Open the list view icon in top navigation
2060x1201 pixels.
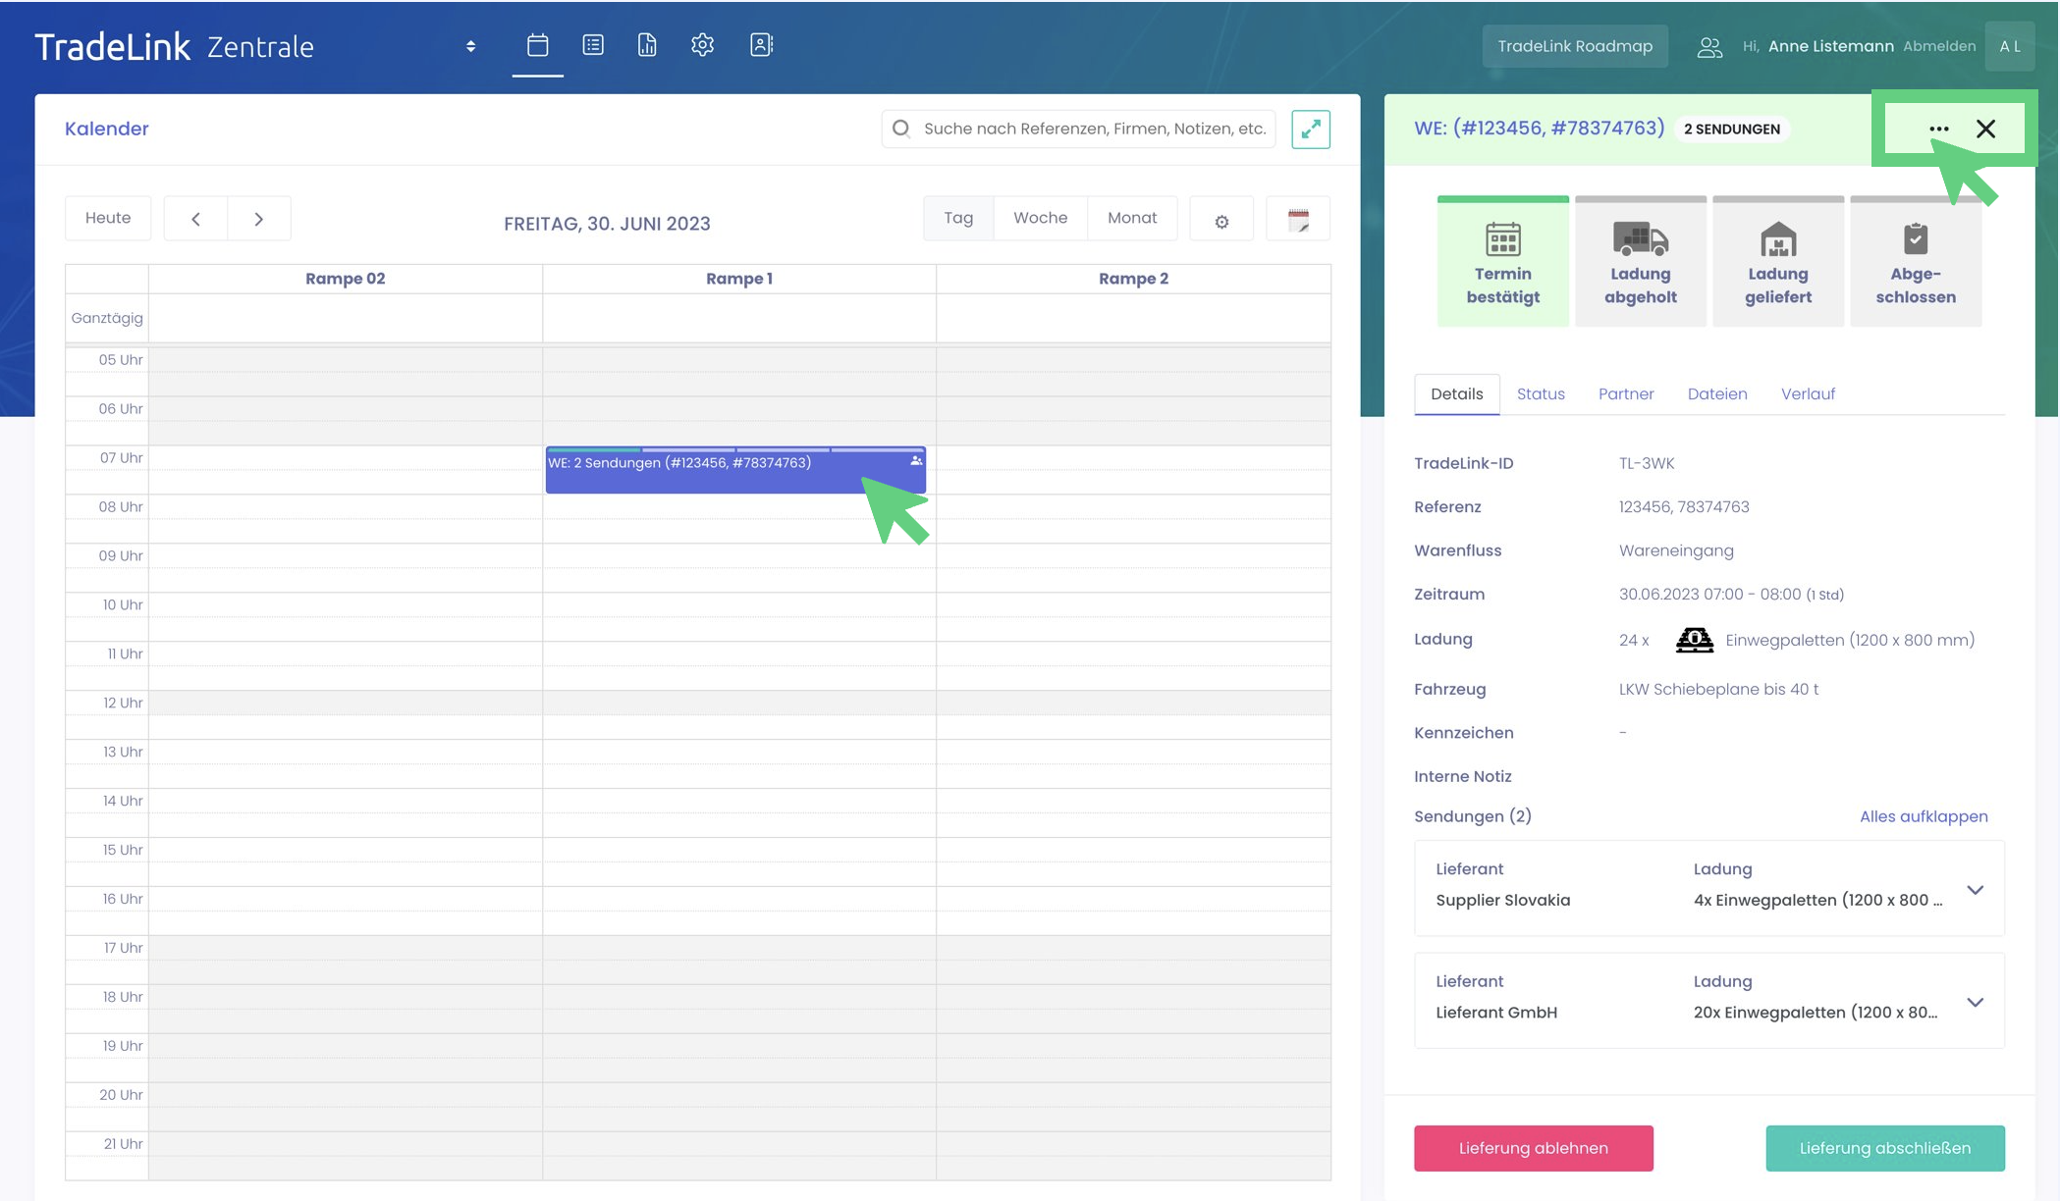(592, 45)
